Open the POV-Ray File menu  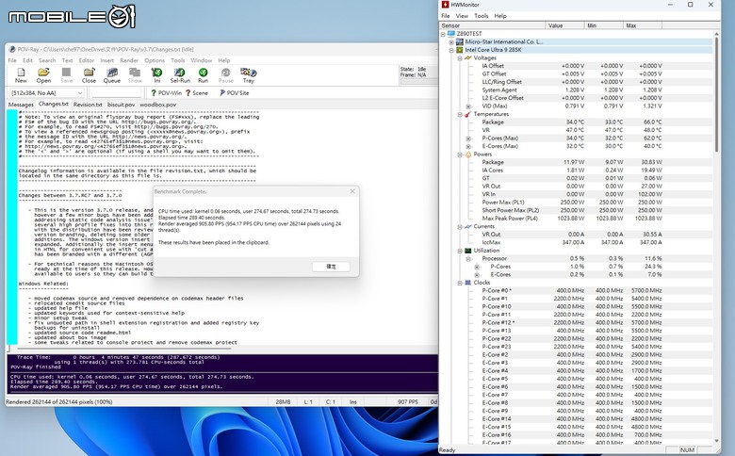click(12, 60)
